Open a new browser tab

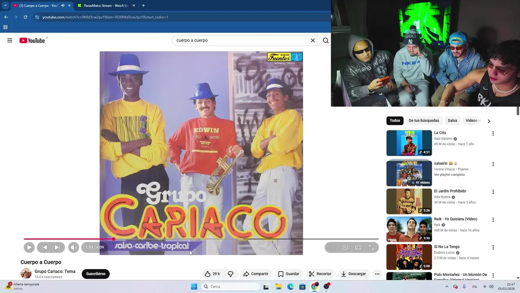143,5
